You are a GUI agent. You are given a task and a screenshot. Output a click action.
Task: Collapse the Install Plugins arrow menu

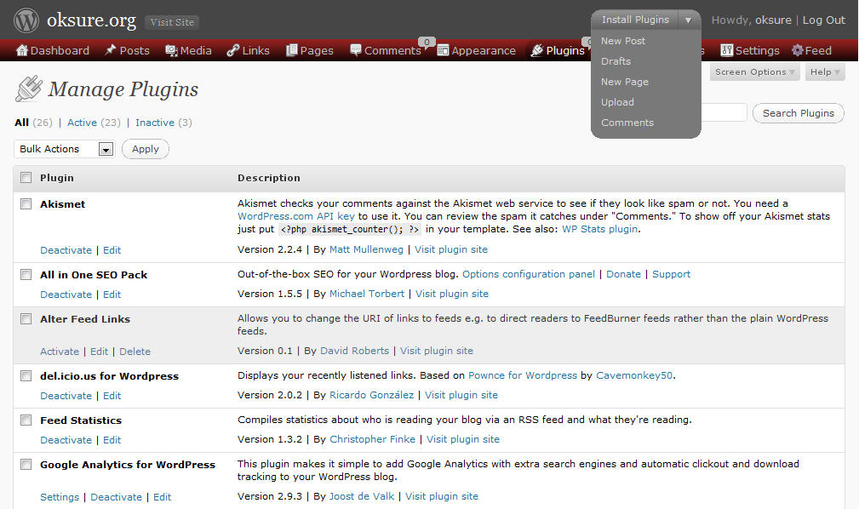[x=688, y=20]
